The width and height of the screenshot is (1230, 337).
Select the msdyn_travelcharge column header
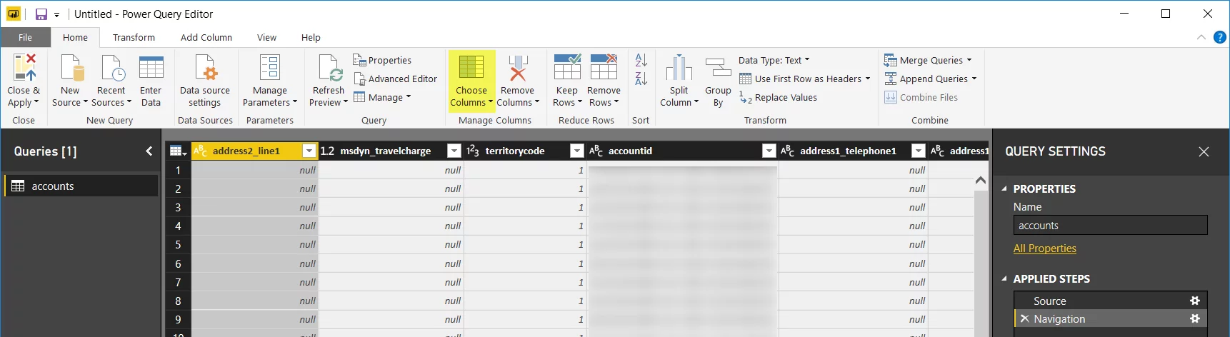click(391, 151)
